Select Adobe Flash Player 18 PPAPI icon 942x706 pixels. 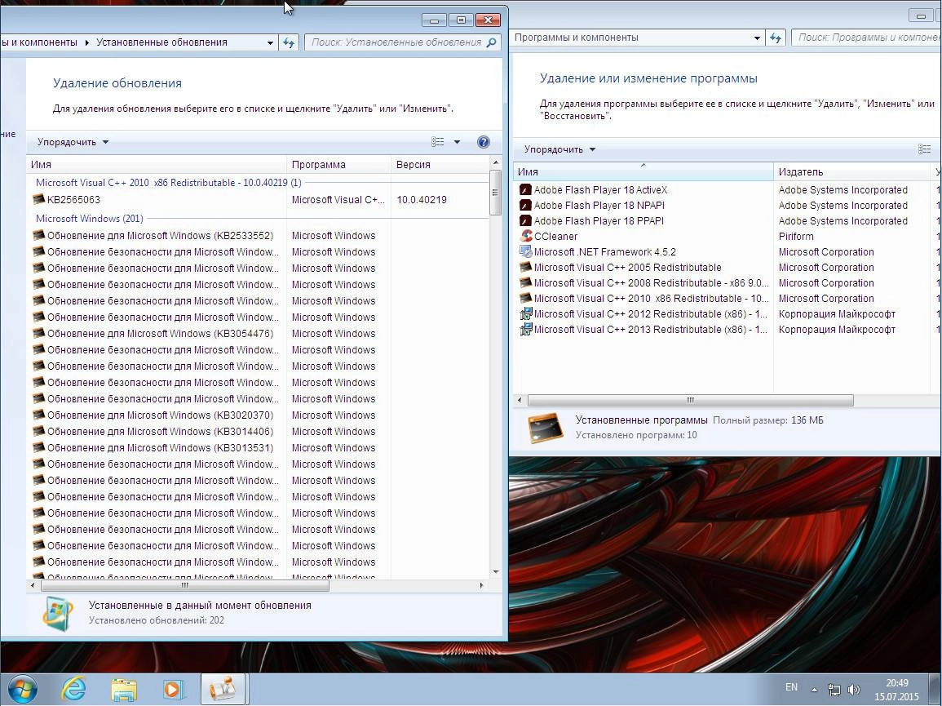(526, 221)
